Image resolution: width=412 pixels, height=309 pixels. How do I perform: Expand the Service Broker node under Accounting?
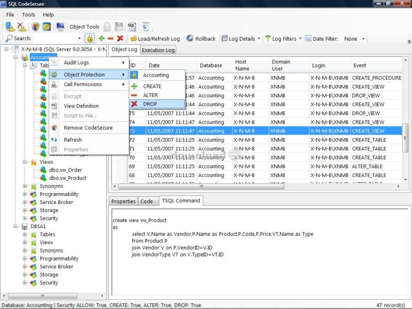pyautogui.click(x=25, y=202)
